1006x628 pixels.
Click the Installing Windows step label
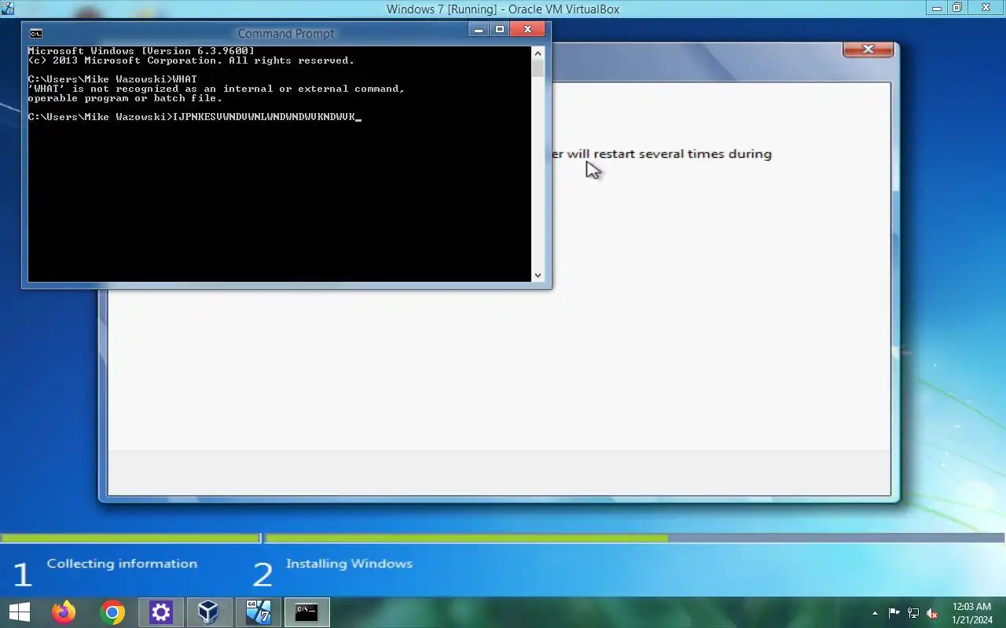click(x=349, y=564)
